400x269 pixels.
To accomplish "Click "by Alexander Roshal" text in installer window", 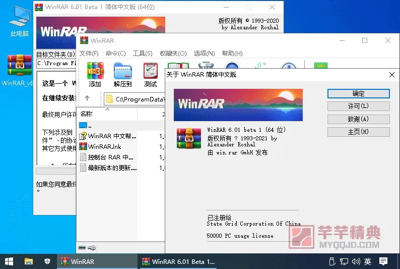I will pos(250,27).
